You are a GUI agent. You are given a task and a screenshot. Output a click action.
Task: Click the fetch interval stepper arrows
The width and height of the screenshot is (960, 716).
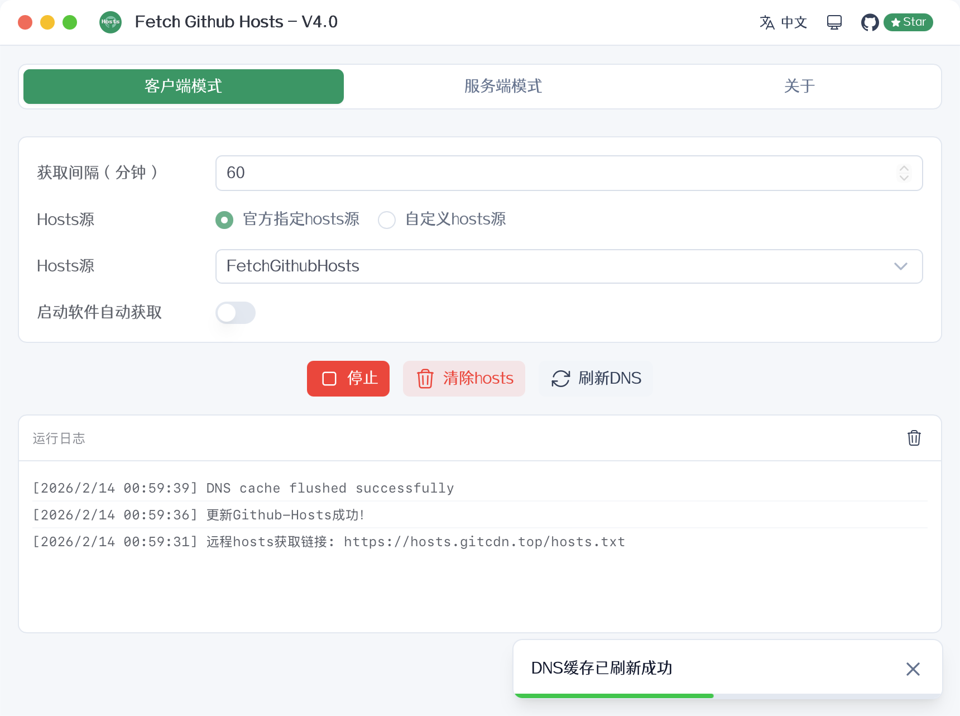coord(904,173)
